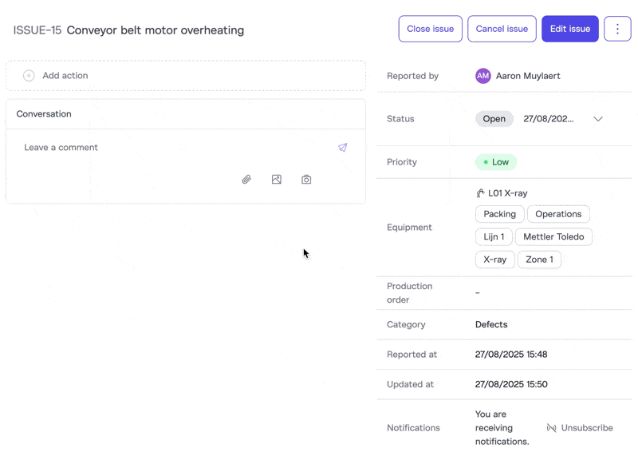Viewport: 638px width, 460px height.
Task: Click the plus icon beside Add action
Action: 29,76
